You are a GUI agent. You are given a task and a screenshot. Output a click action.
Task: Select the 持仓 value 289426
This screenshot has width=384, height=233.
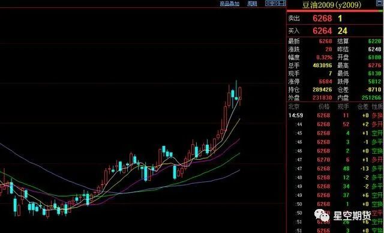tap(322, 89)
